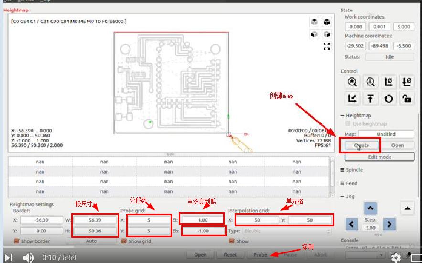This screenshot has height=263, width=422.
Task: Click the Home machine icon in Control
Action: [x=352, y=82]
